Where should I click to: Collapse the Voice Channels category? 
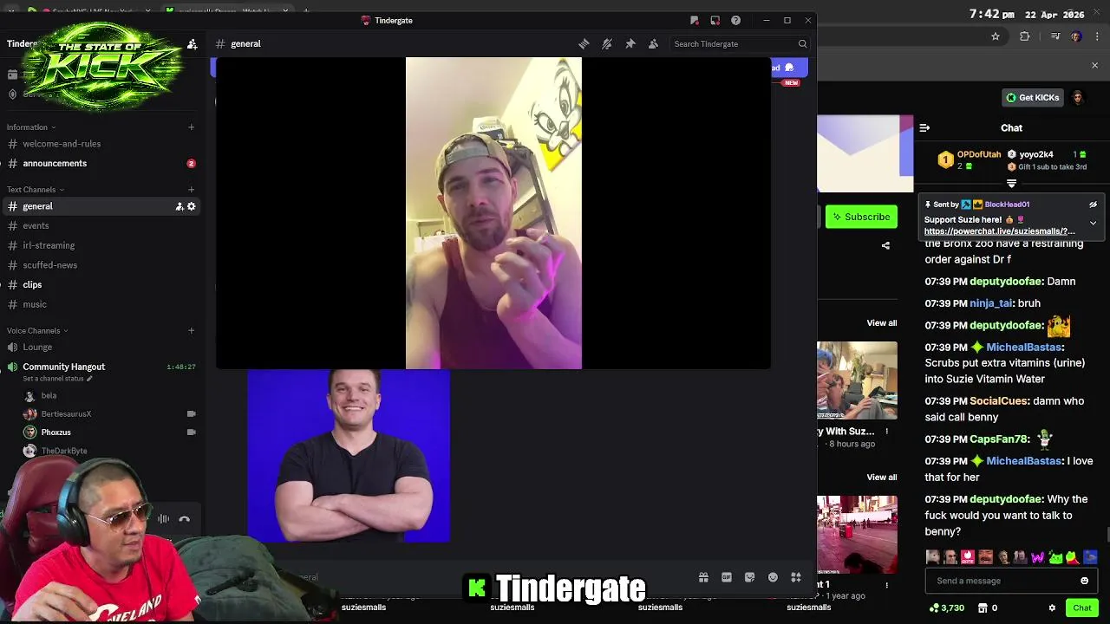coord(37,330)
